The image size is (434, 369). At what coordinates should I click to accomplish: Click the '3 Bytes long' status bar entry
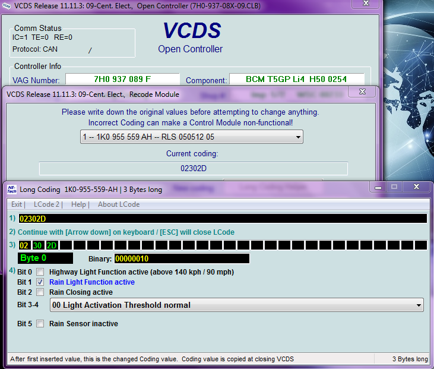(x=410, y=359)
